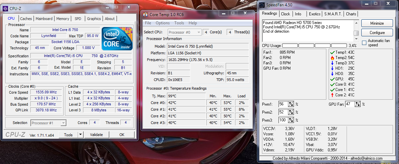Viewport: 399px width, 164px height.
Task: Click the Core #1 Load value 8%
Action: click(241, 110)
